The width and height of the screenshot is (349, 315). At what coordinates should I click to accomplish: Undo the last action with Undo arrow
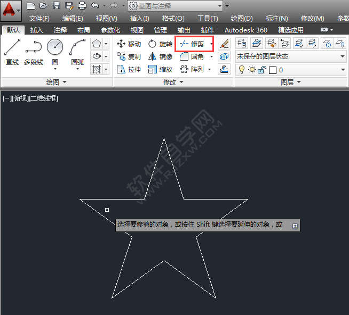coord(95,5)
